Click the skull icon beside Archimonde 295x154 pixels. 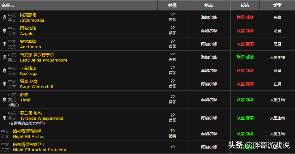[5, 17]
